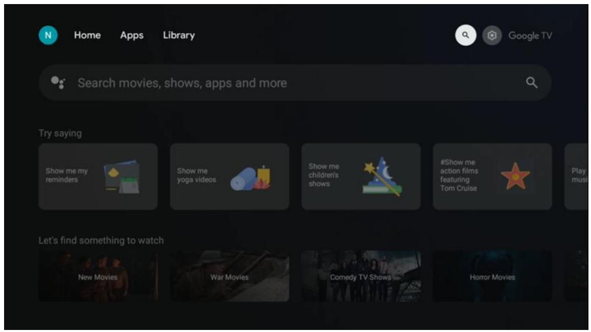Select action films featuring Tom Cruise card
This screenshot has width=591, height=332.
click(492, 176)
